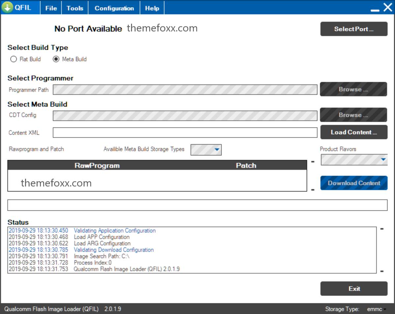
Task: Click the green QFIL download logo icon
Action: point(7,7)
